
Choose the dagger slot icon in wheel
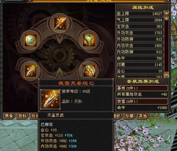(x=31, y=71)
